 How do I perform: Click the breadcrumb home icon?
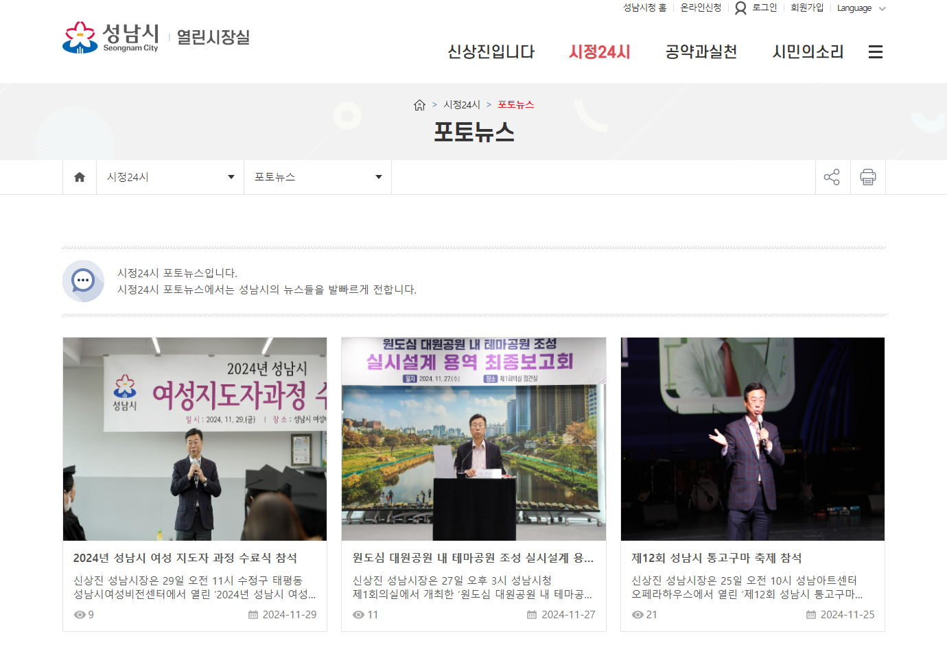tap(419, 105)
